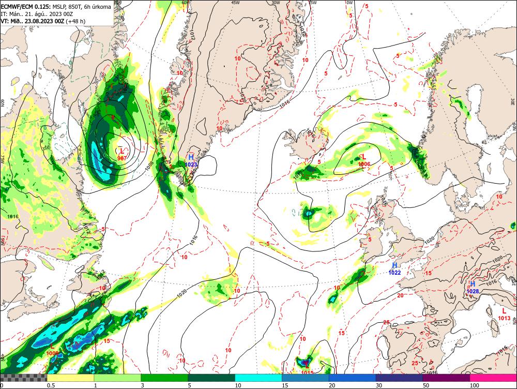Screen dimensions: 517x389
Task: Click the '1020' isobar label over France
Action: [429, 241]
